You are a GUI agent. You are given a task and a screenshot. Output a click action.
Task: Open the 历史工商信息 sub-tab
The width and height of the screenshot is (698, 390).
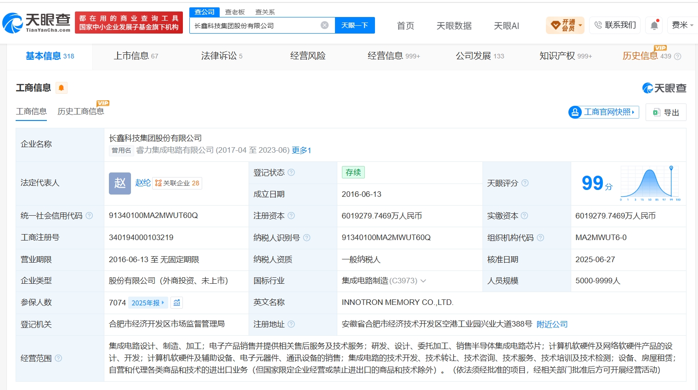click(81, 111)
